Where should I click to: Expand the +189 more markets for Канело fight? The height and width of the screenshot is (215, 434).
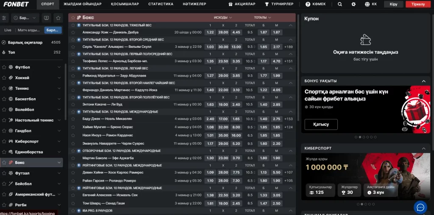tap(288, 47)
